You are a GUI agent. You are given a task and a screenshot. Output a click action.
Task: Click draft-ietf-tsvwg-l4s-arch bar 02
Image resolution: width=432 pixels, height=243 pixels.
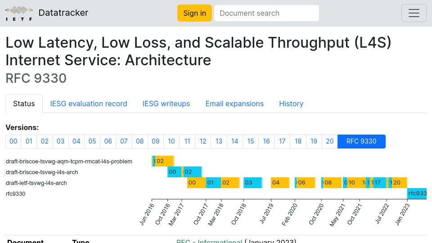point(230,183)
